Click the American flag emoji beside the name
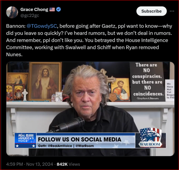Screen dimensions: 179x170 52,9
